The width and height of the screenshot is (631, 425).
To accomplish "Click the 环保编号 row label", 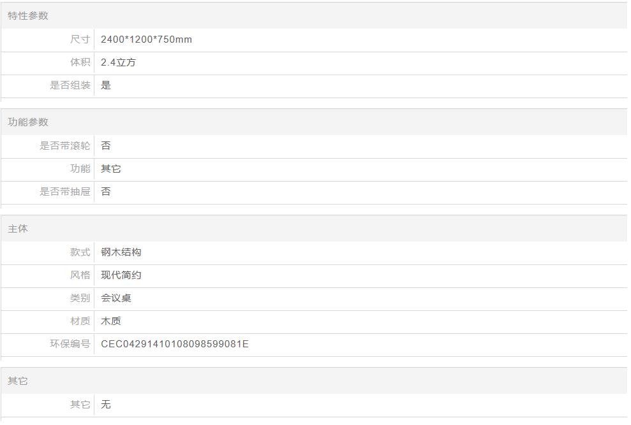I will click(x=70, y=344).
